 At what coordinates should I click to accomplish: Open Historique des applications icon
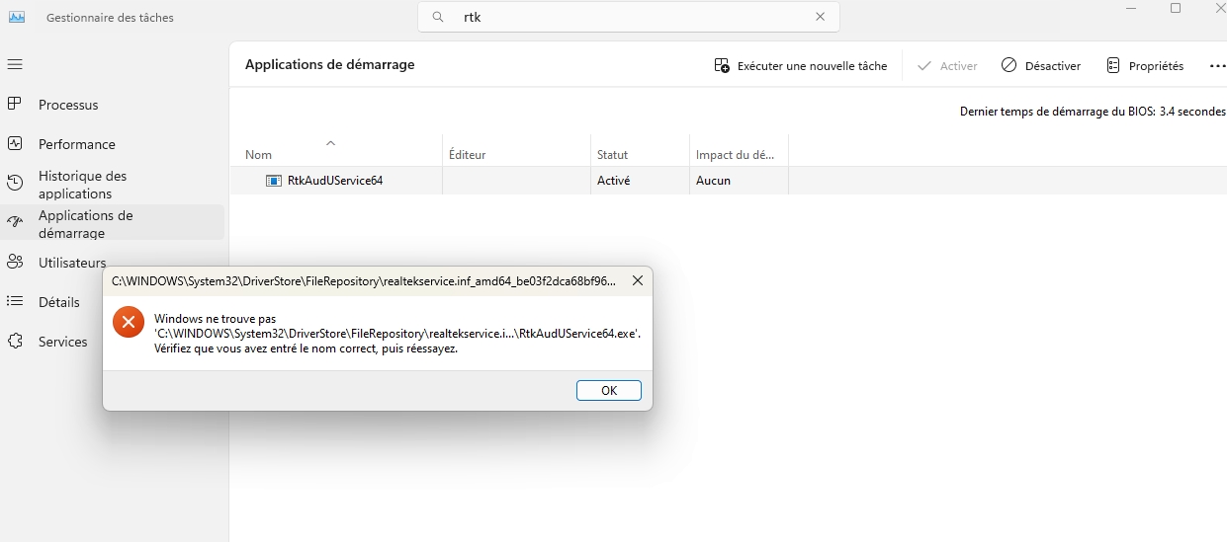point(15,183)
